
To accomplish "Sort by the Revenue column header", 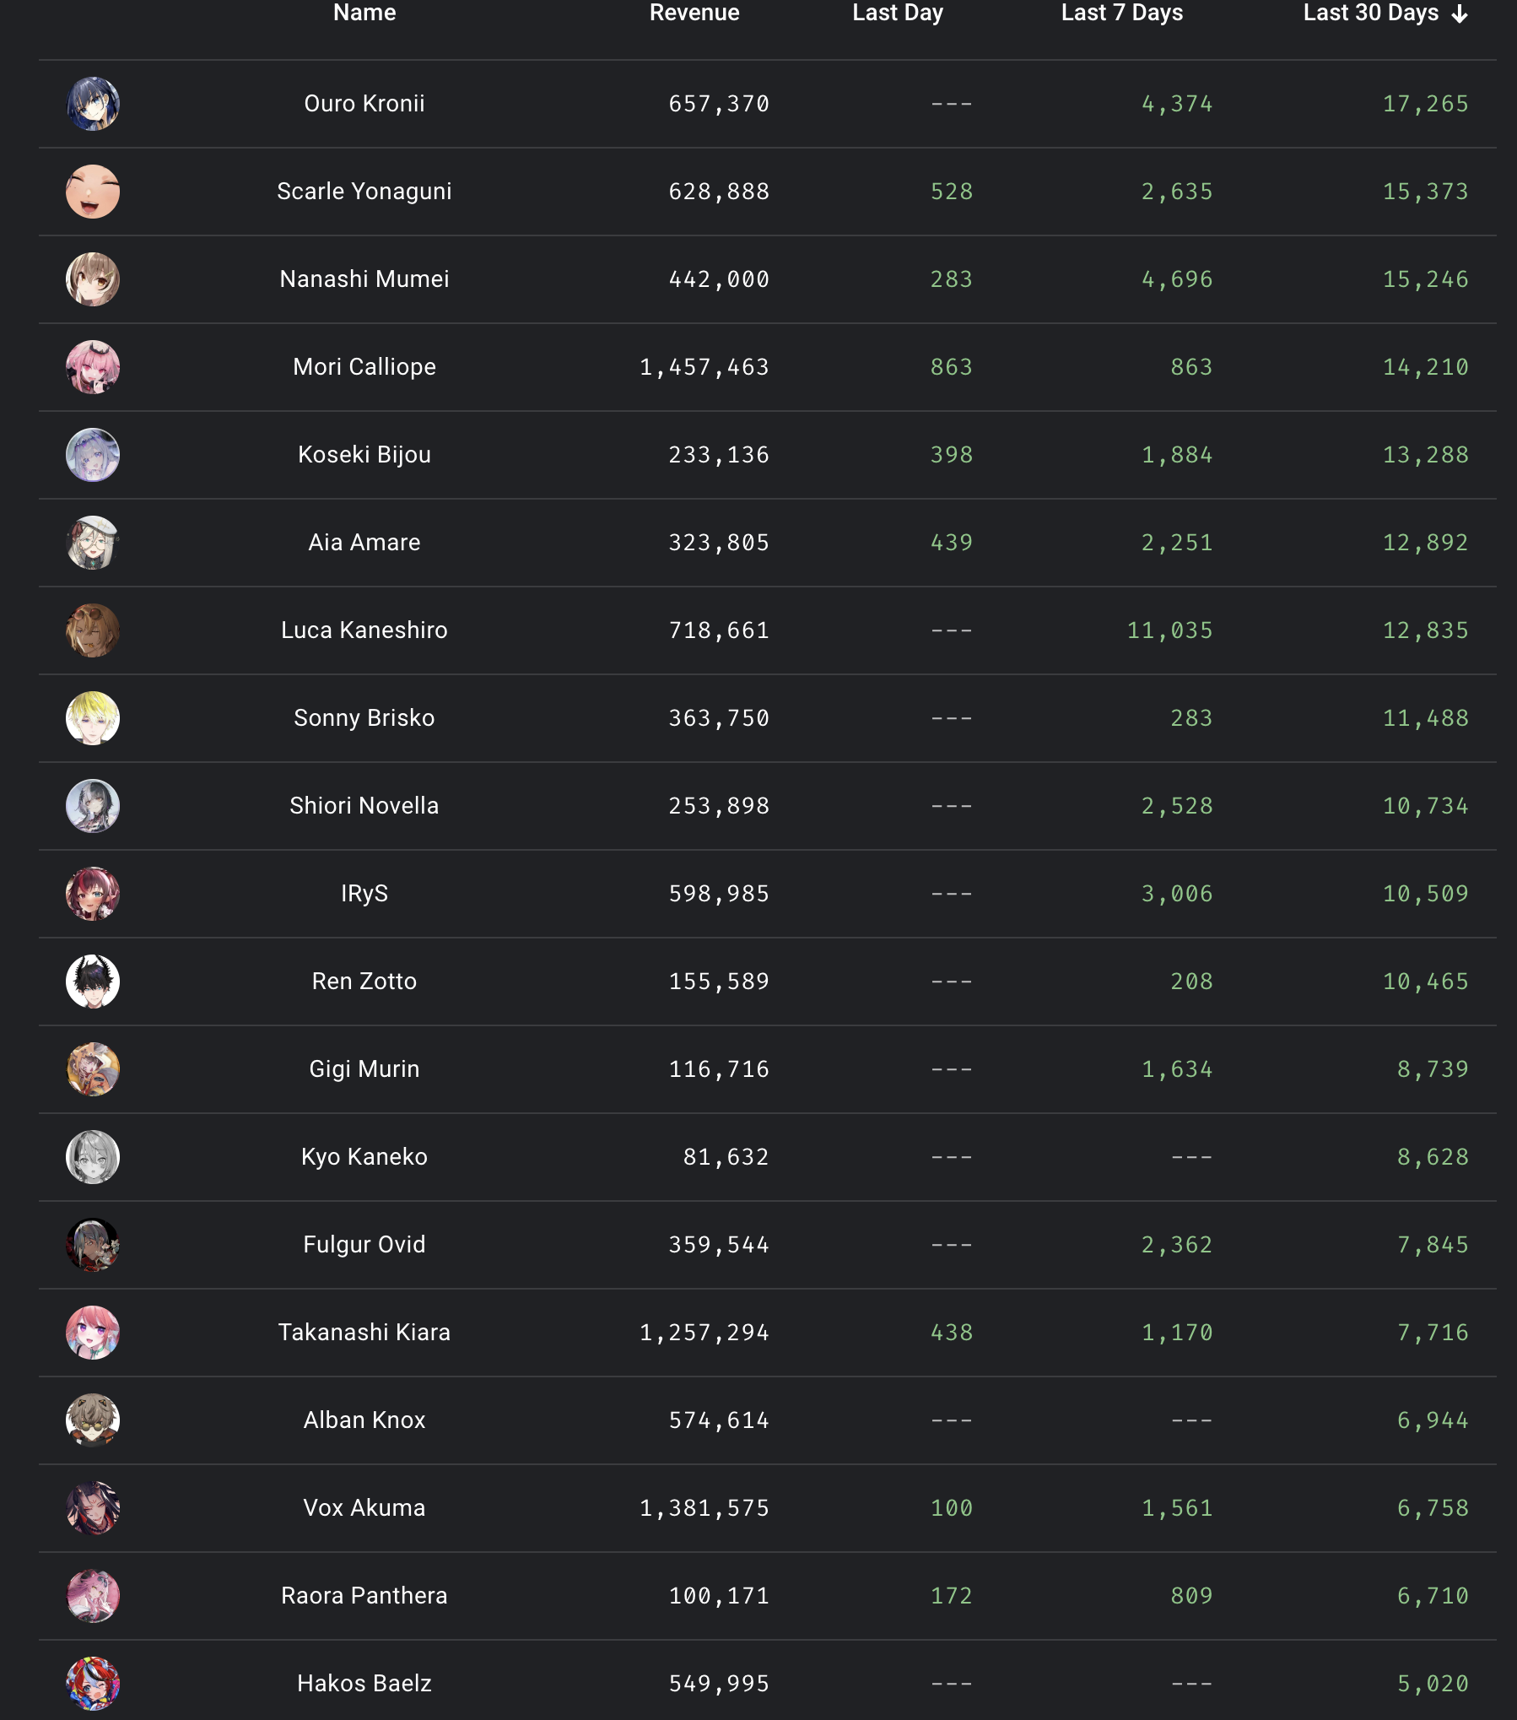I will pos(694,13).
